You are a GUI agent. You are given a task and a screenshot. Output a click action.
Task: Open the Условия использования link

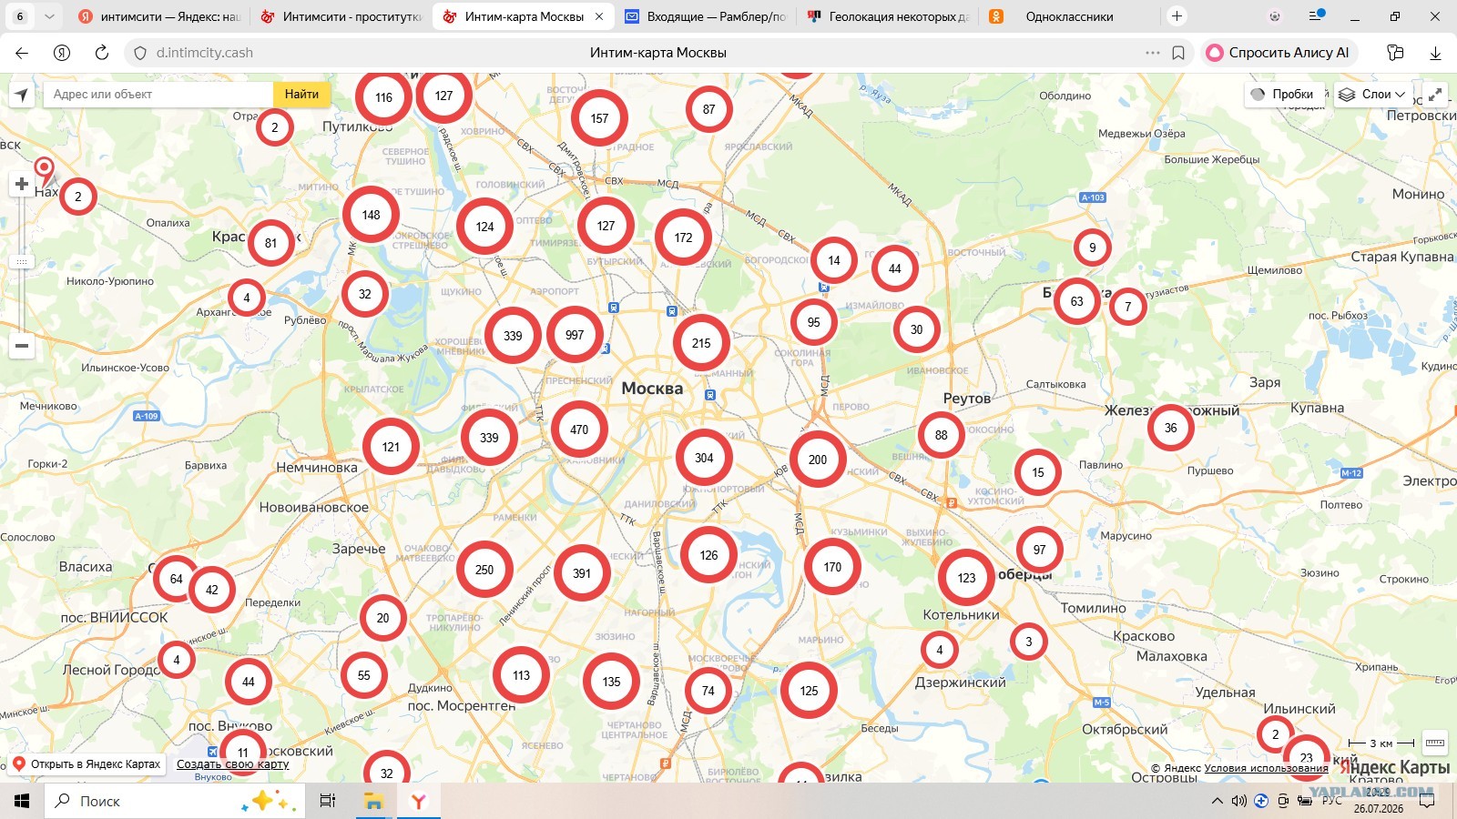(x=1266, y=768)
